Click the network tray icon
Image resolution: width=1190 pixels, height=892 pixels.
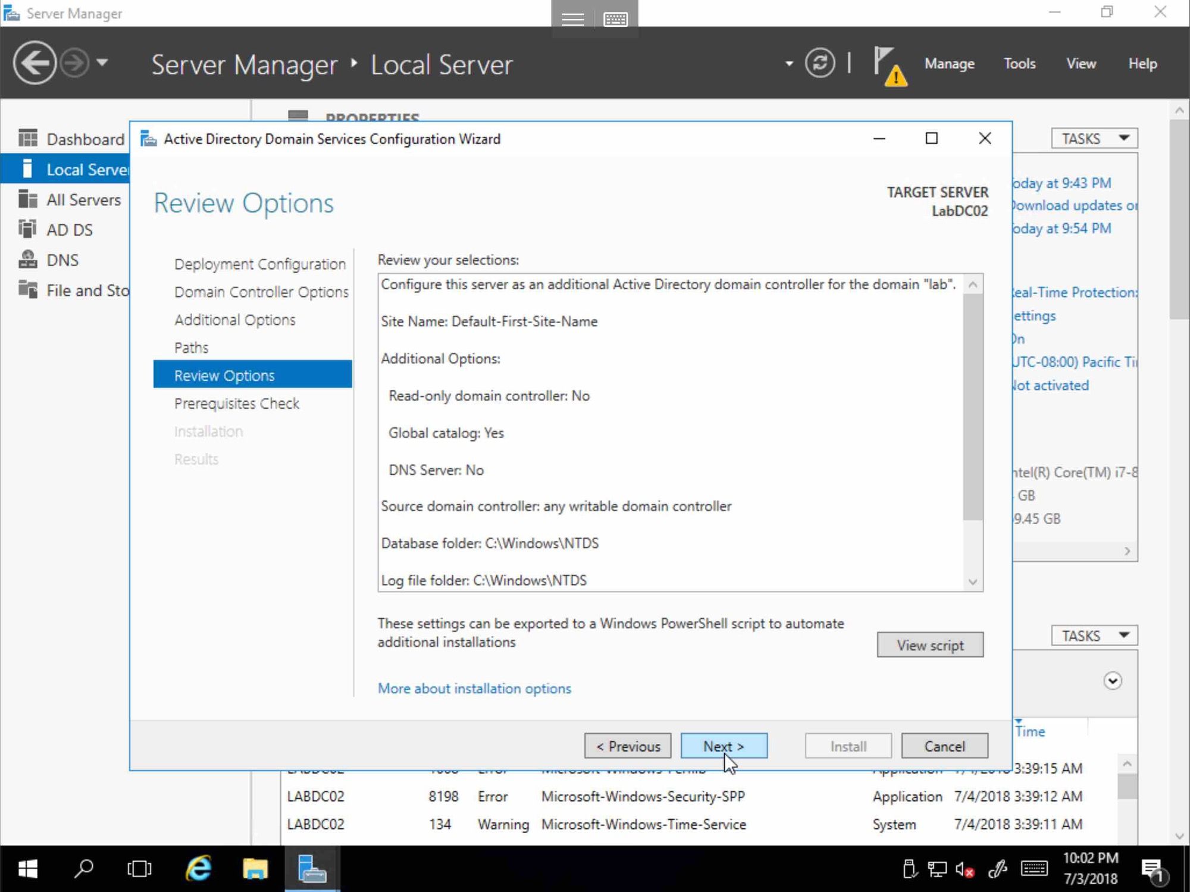[x=937, y=869]
